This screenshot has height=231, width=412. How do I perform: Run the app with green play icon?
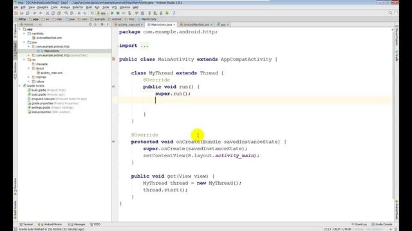tap(113, 13)
